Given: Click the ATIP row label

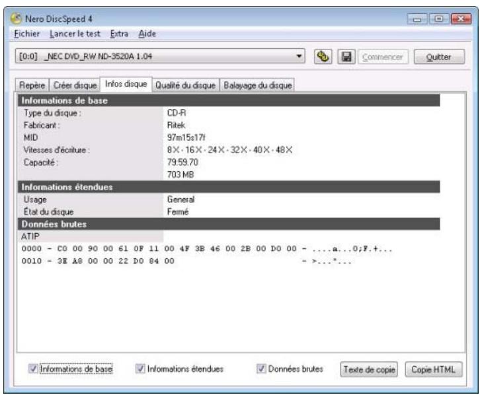Looking at the screenshot, I should [x=30, y=236].
